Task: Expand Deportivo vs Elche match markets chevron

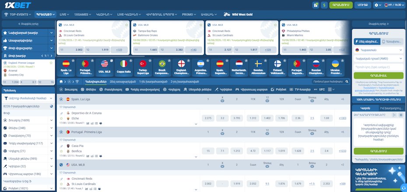Action: (x=196, y=124)
